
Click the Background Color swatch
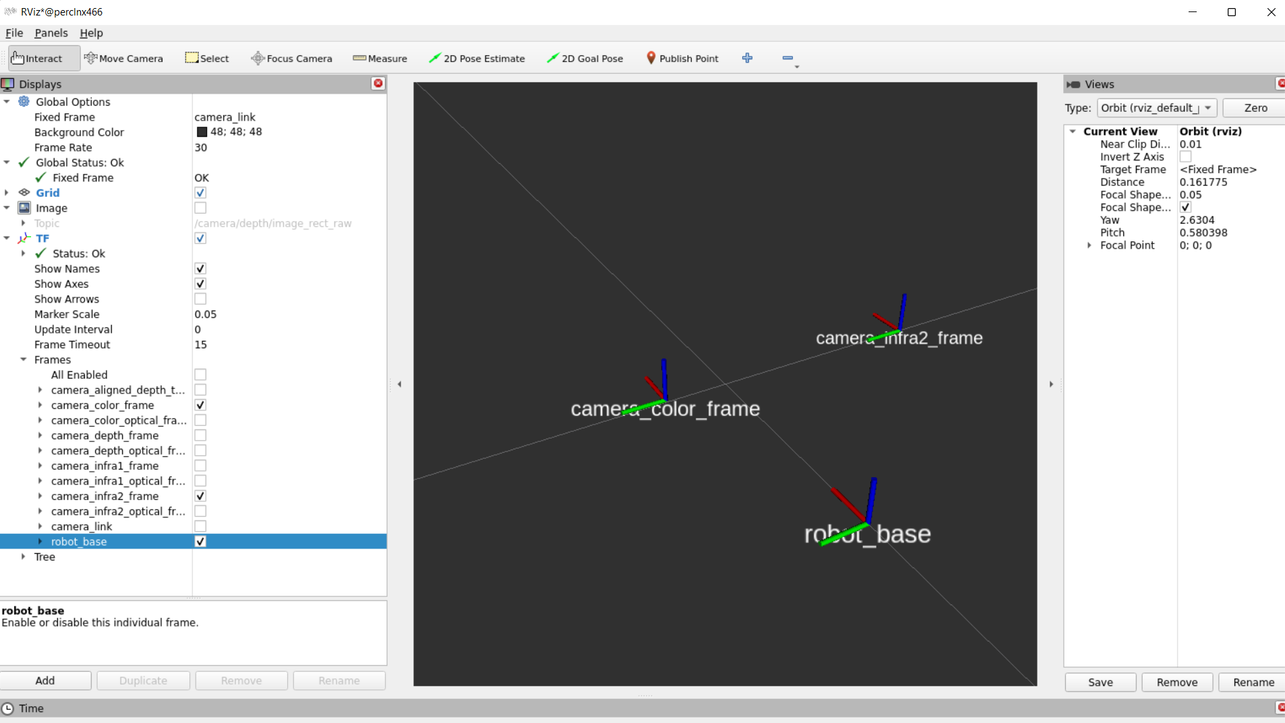202,132
